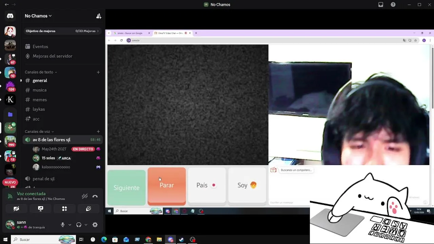Launch Microsoft Edge from taskbar

pyautogui.click(x=104, y=240)
